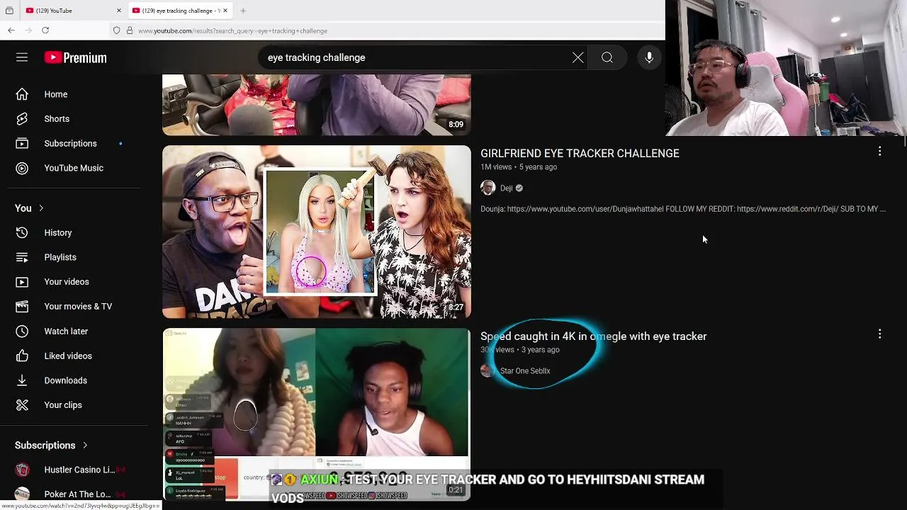This screenshot has height=510, width=907.
Task: Click the Playlists icon
Action: (22, 257)
